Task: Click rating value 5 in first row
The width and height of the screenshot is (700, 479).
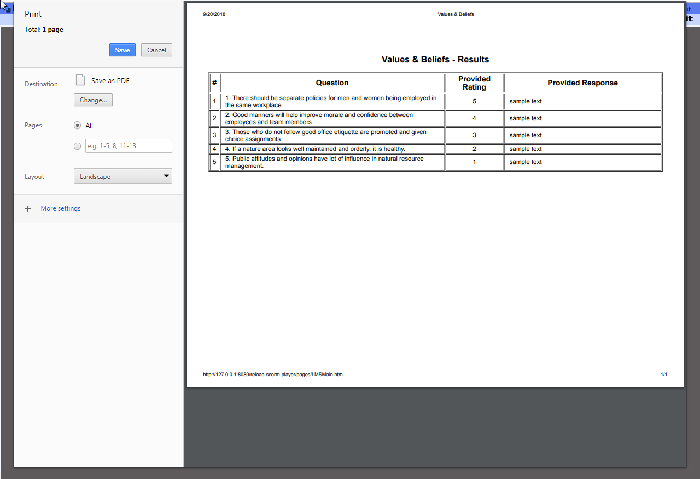Action: [x=474, y=101]
